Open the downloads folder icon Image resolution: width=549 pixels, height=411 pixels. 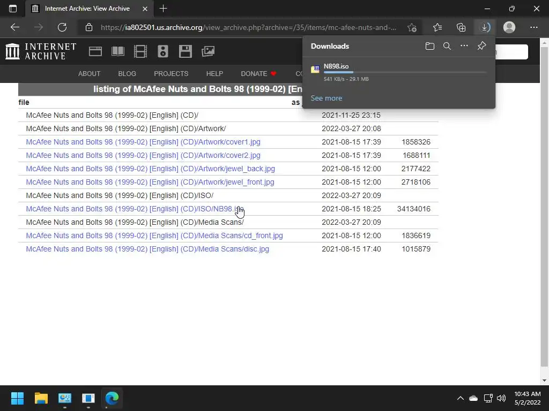point(429,46)
